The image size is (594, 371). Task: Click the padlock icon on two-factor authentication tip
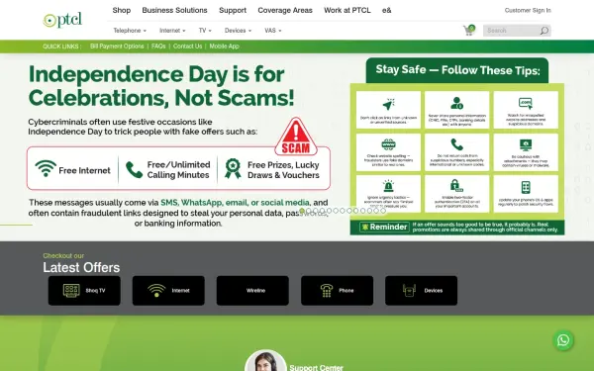pyautogui.click(x=456, y=186)
